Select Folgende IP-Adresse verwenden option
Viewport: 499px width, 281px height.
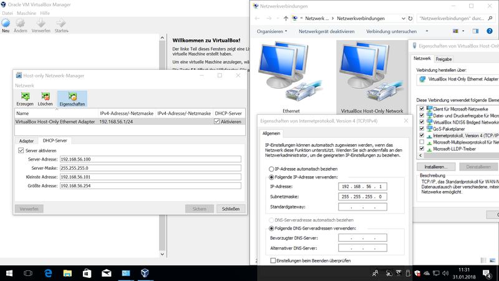click(271, 177)
